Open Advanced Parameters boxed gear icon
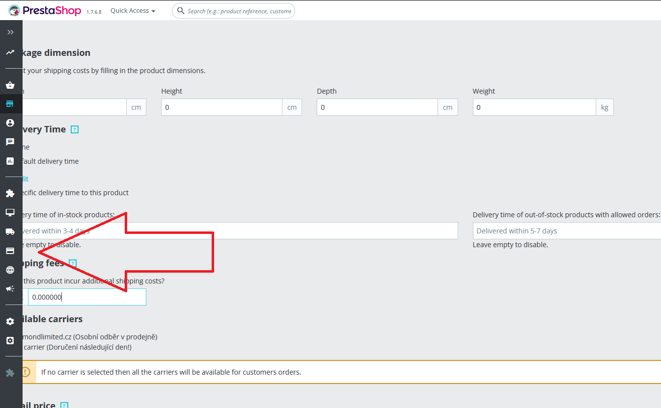Viewport: 661px width, 408px height. coord(10,340)
